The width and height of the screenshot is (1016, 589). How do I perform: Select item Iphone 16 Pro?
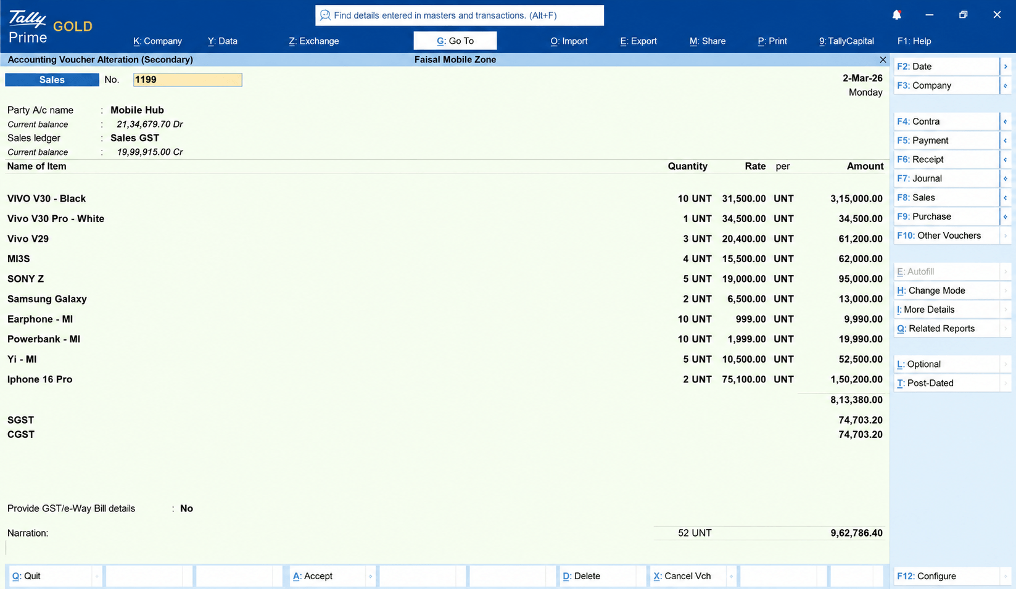click(39, 379)
